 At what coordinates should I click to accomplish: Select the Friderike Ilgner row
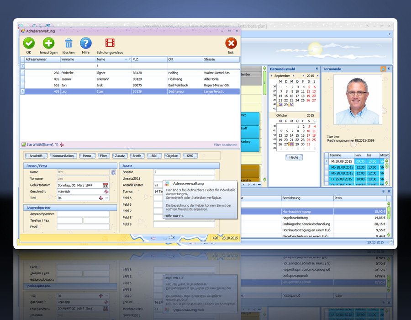(x=130, y=73)
